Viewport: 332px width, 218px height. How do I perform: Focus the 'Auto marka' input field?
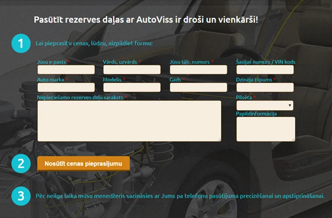click(x=66, y=87)
